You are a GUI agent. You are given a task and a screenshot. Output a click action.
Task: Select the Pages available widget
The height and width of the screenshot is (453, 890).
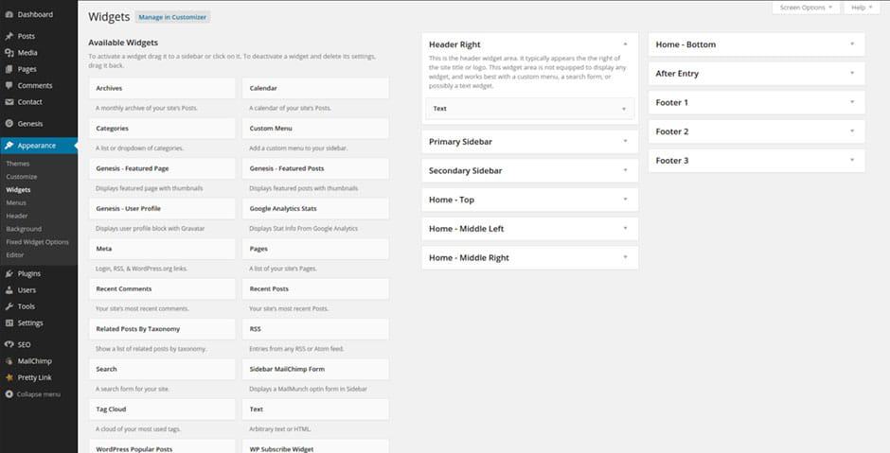(315, 249)
